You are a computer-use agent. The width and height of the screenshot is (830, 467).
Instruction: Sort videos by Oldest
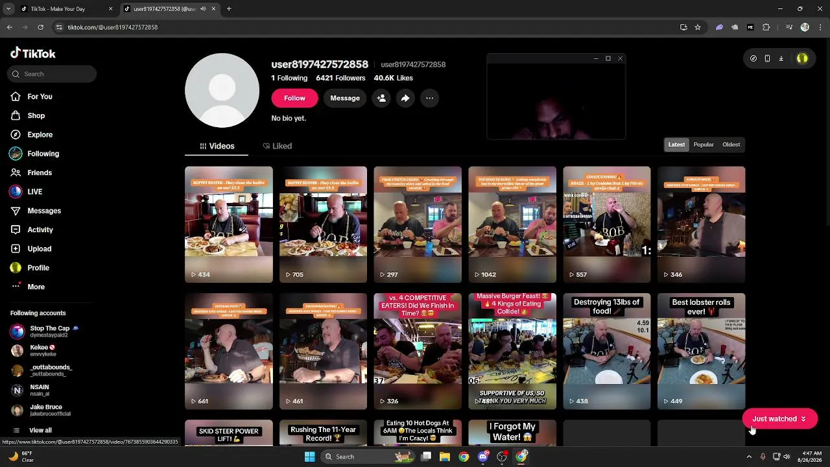point(731,145)
